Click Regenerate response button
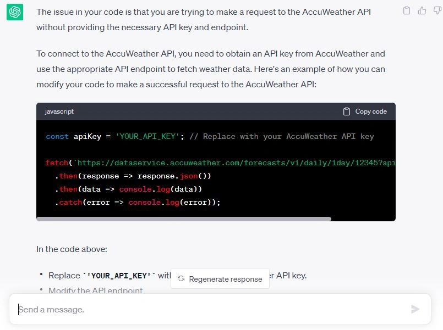443x330 pixels. pyautogui.click(x=220, y=278)
